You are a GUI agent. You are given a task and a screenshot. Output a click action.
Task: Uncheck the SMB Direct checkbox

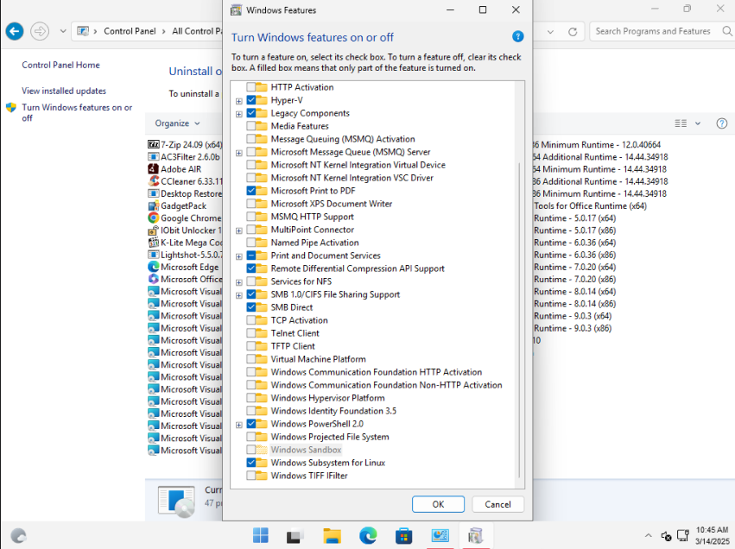click(250, 306)
